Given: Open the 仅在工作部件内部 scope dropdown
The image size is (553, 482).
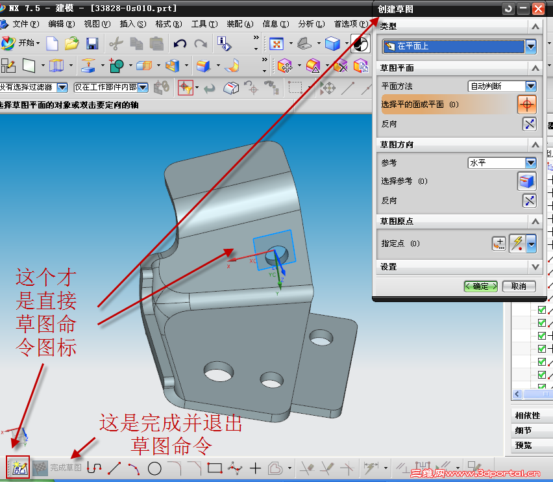Looking at the screenshot, I should point(143,87).
